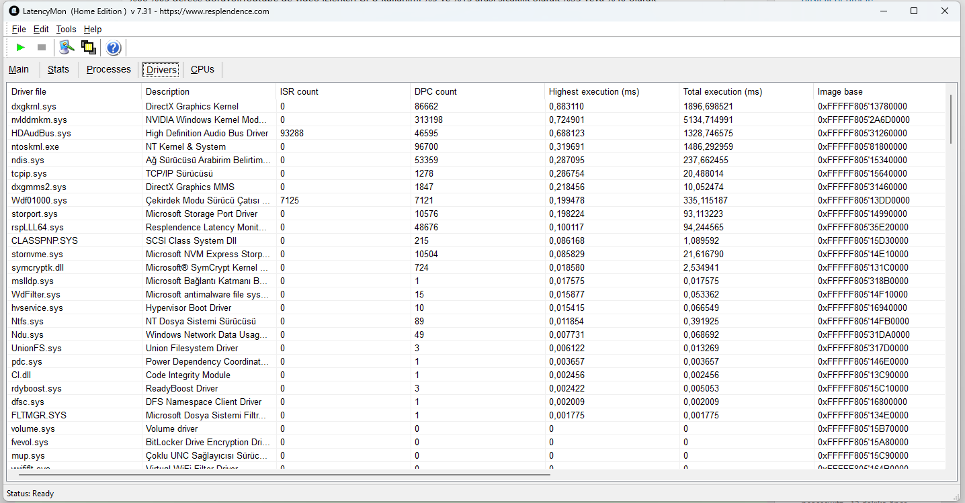Open the Tools menu
The width and height of the screenshot is (965, 503).
[66, 29]
